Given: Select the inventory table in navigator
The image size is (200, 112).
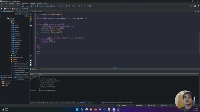Looking at the screenshot, I should point(17,43).
